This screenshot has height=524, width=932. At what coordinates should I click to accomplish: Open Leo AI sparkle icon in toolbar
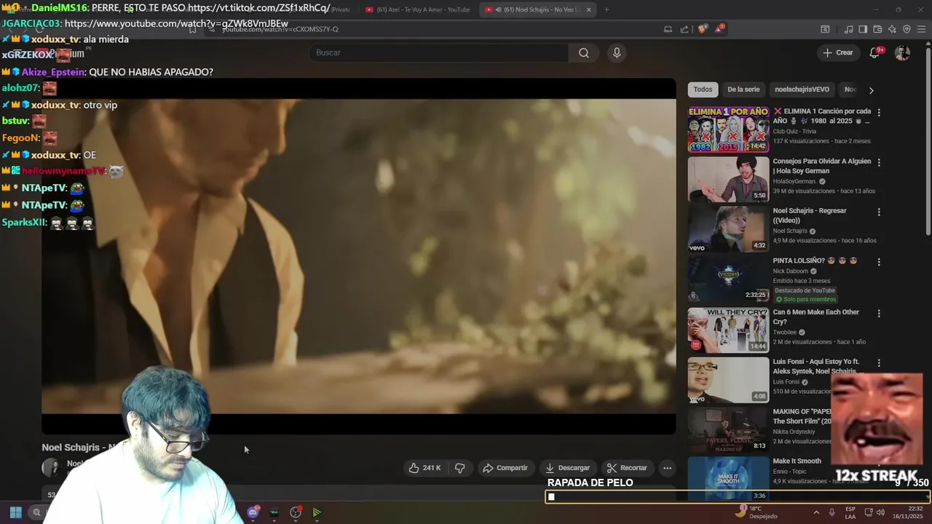point(892,29)
